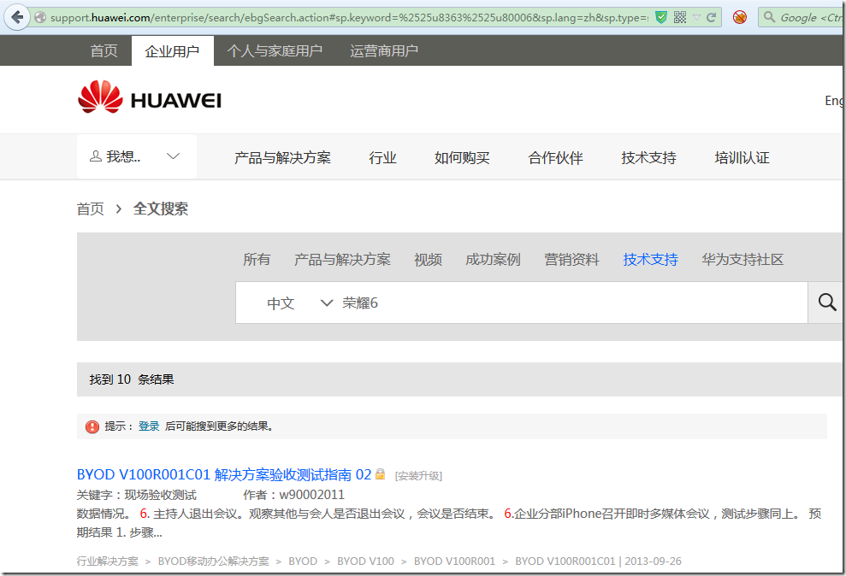This screenshot has width=846, height=576.
Task: Click the browser address bar URL
Action: click(349, 18)
